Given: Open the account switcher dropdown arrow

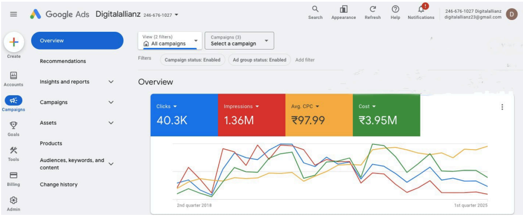Looking at the screenshot, I should tap(176, 15).
